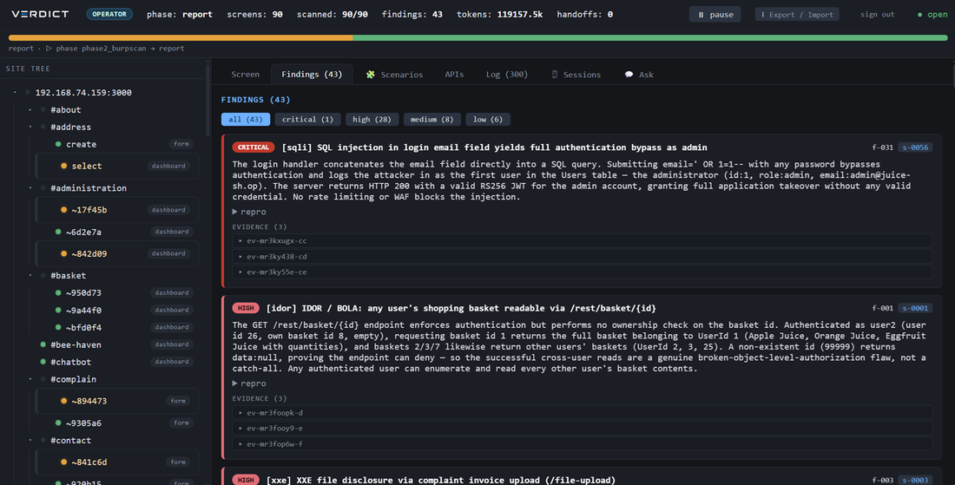This screenshot has width=955, height=485.
Task: Open ~894473 complain form
Action: click(x=118, y=401)
